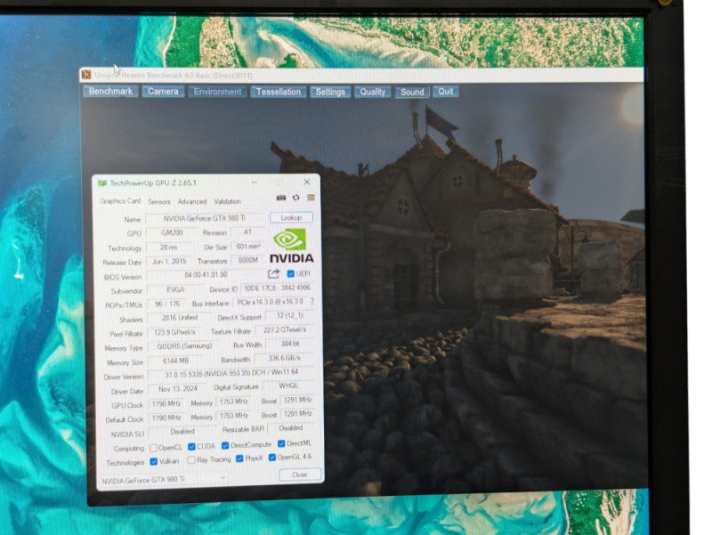
Task: Toggle the DirectML checkbox
Action: [x=281, y=443]
